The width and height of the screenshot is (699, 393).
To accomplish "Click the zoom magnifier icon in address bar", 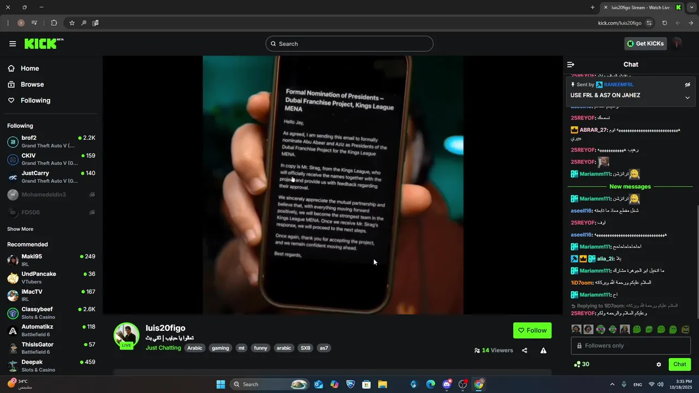I will [x=84, y=23].
